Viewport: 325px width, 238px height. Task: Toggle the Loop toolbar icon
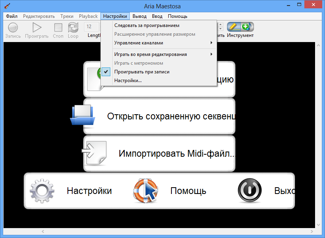coord(73,27)
